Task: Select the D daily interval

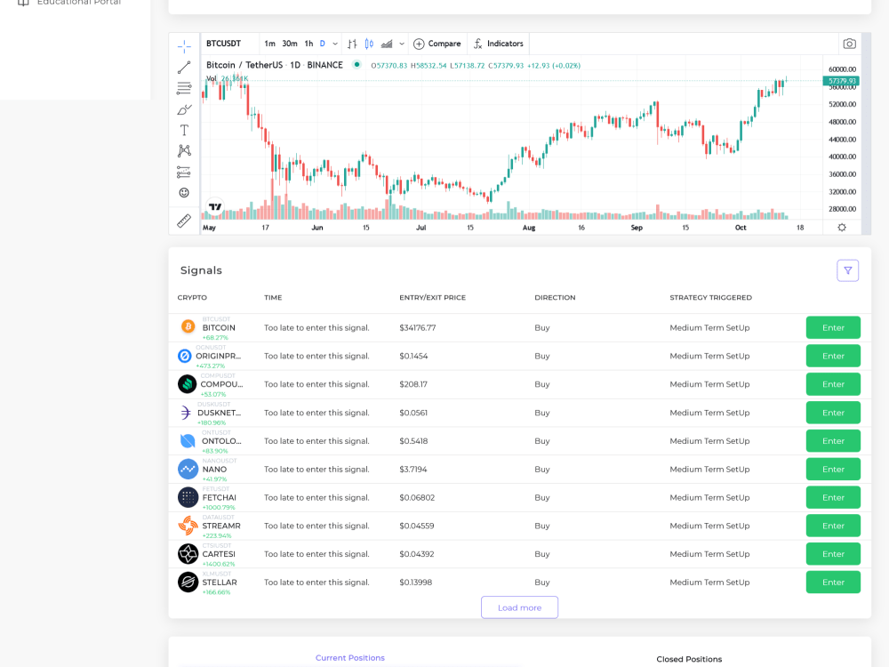Action: (323, 44)
